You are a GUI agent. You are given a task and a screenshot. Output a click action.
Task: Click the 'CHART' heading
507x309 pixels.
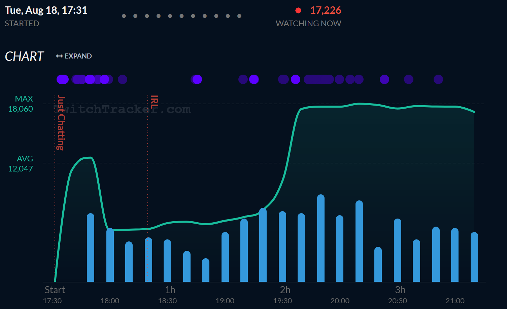[x=24, y=56]
